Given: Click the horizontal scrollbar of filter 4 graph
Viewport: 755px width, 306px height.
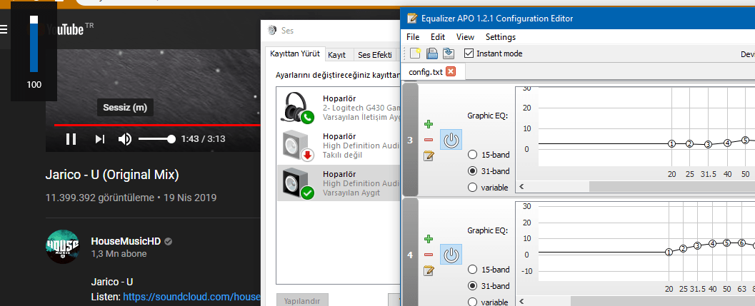Looking at the screenshot, I should point(663,301).
